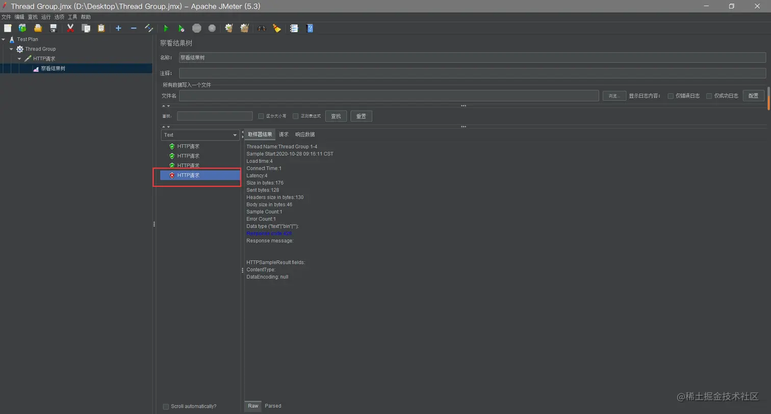The image size is (771, 414).
Task: Click the Start No Pauses icon
Action: pos(181,28)
